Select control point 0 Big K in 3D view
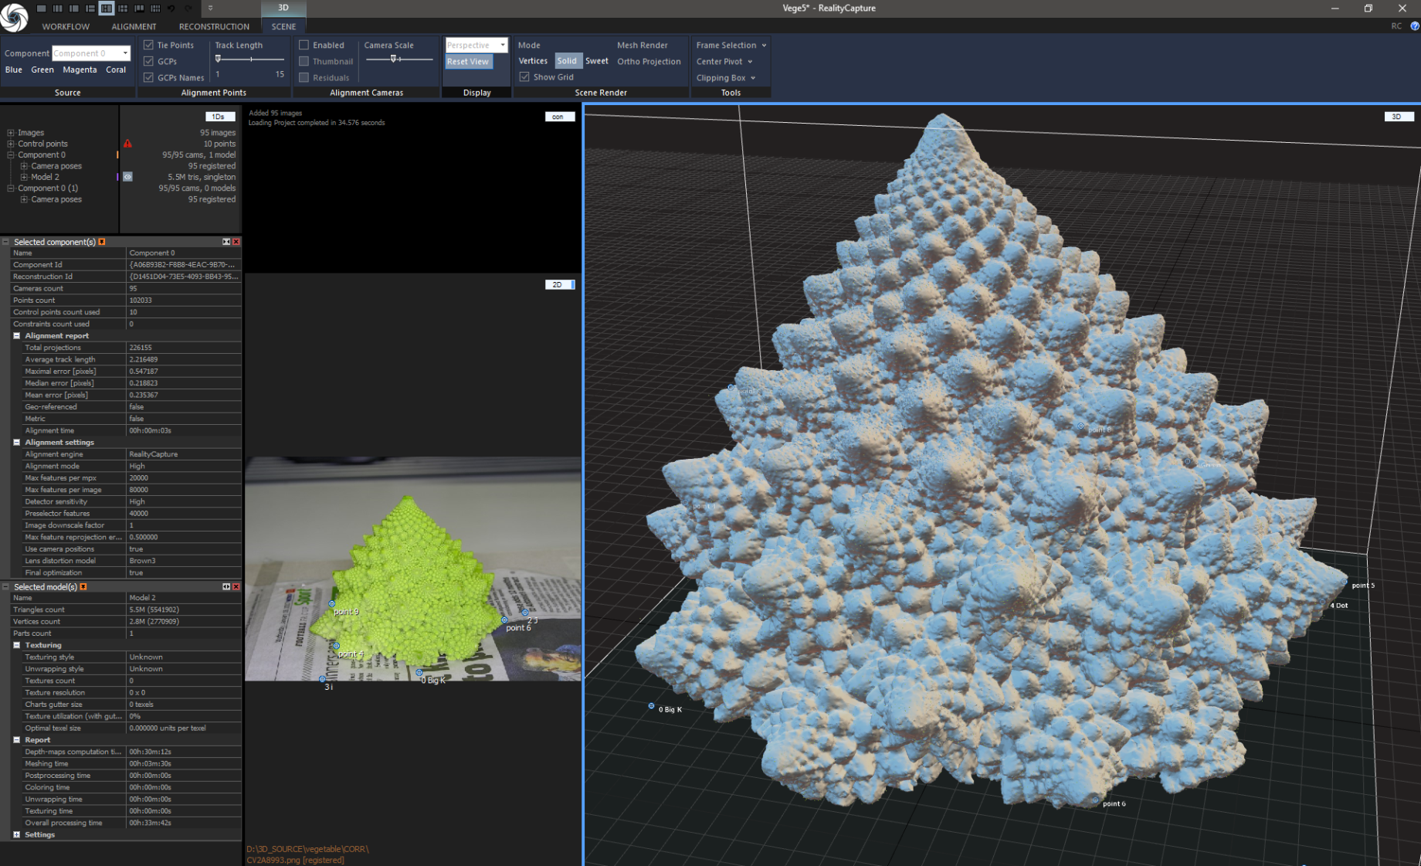This screenshot has height=866, width=1421. point(651,706)
